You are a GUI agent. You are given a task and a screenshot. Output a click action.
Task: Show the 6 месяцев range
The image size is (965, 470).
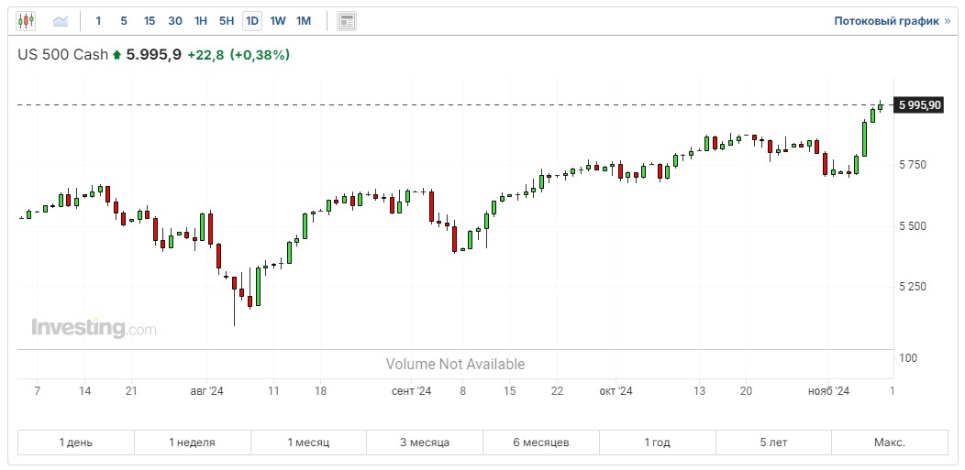pos(541,443)
